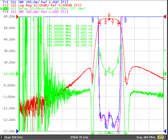Click the Stop 400 MHz field
Image resolution: width=168 pixels, height=140 pixels.
coord(146,137)
